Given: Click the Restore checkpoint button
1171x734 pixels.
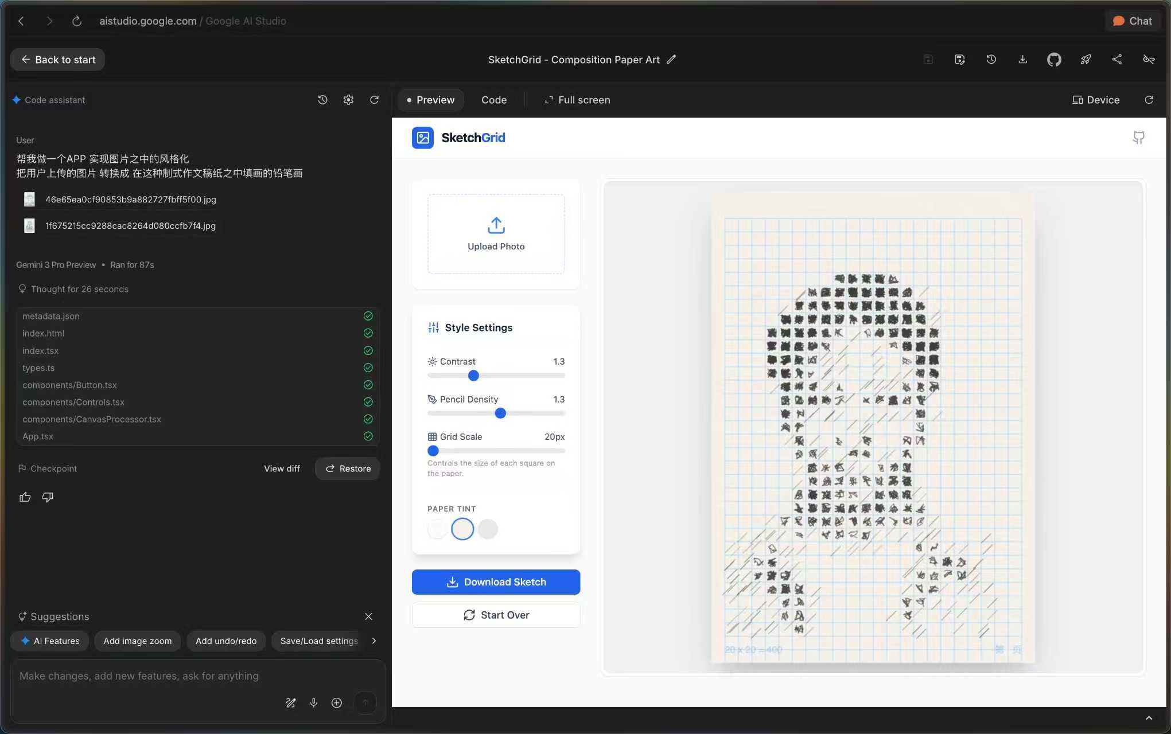Looking at the screenshot, I should [348, 468].
